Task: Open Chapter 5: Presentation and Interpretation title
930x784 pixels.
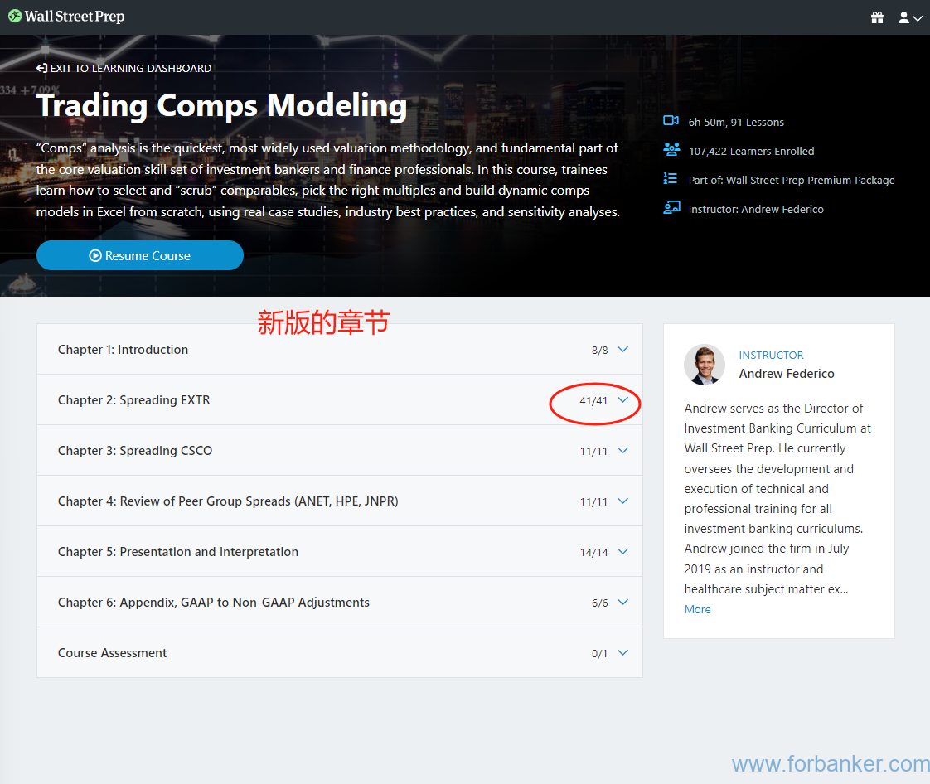Action: click(178, 551)
